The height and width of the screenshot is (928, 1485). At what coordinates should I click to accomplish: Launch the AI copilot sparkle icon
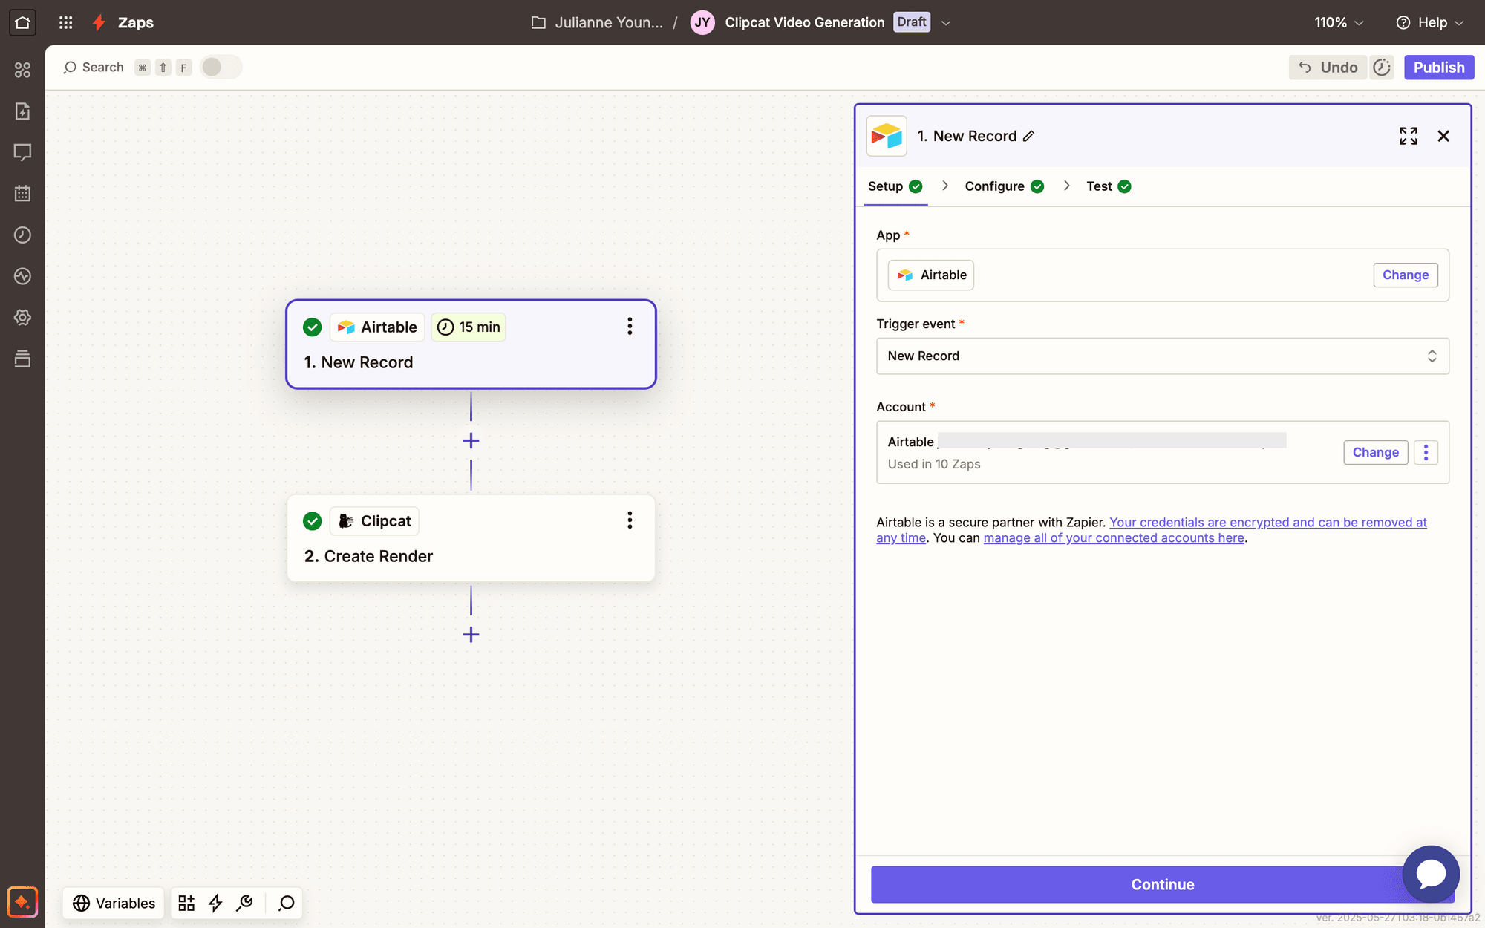(22, 902)
